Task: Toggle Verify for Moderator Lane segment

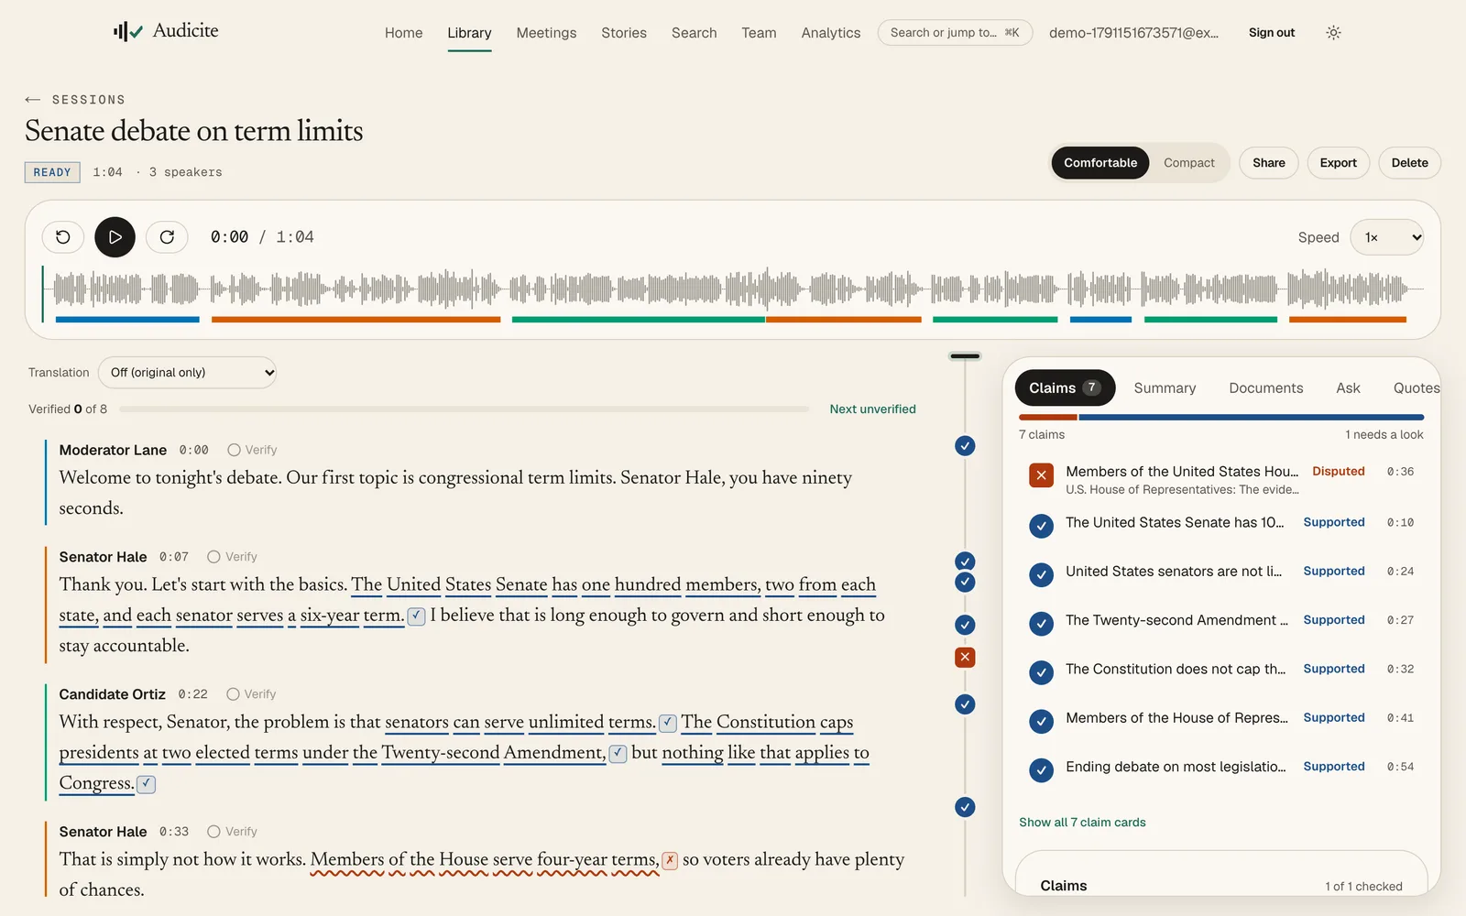Action: click(252, 450)
